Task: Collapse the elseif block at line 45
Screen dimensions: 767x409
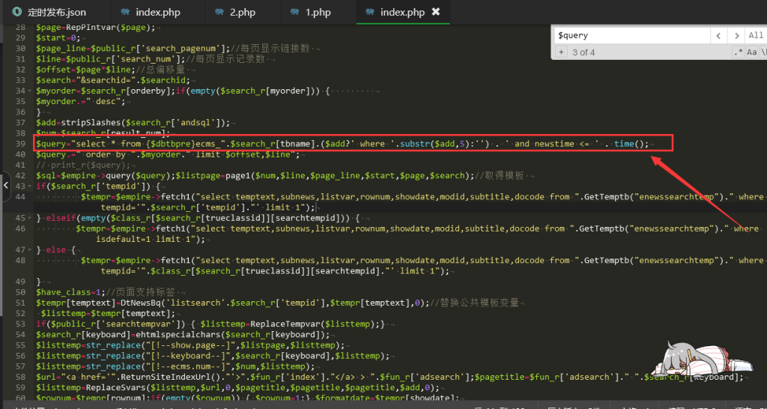Action: tap(31, 218)
